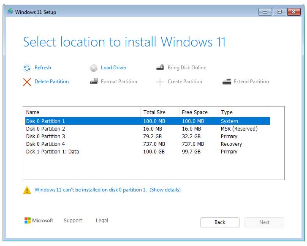Viewport: 307px width, 246px height.
Task: Select the Disk 0 Partition 2 row
Action: click(x=148, y=129)
